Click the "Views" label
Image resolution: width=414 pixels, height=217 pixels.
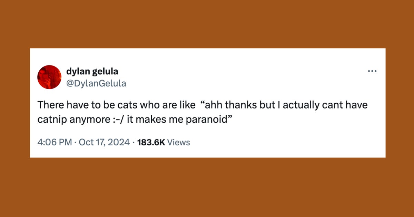point(178,142)
